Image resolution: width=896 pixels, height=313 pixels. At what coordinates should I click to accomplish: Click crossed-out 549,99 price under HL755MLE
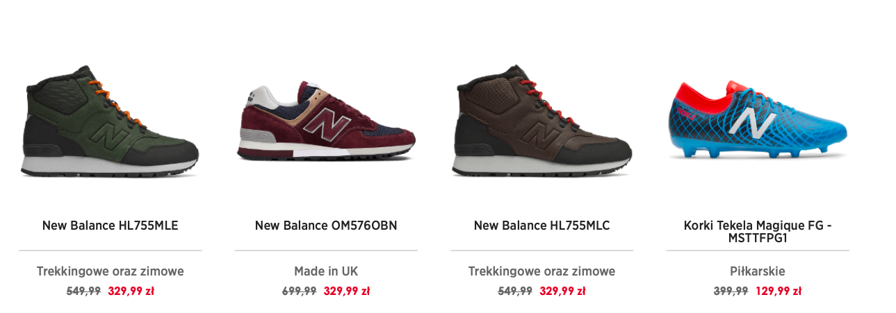(x=83, y=291)
